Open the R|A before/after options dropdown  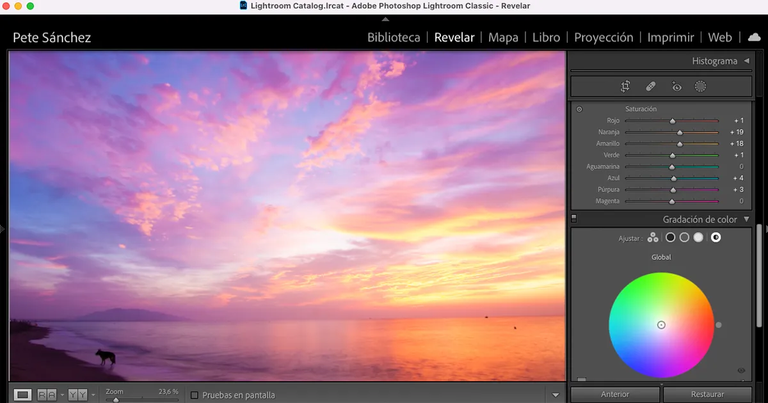click(62, 395)
